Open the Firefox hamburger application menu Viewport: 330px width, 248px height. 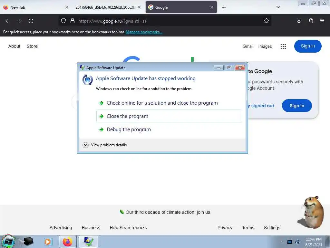point(322,21)
